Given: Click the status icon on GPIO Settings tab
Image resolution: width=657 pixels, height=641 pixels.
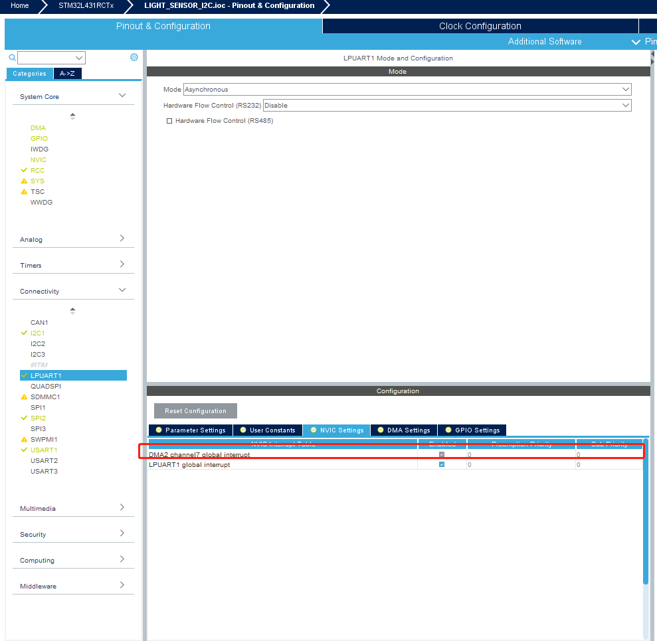Looking at the screenshot, I should coord(448,430).
